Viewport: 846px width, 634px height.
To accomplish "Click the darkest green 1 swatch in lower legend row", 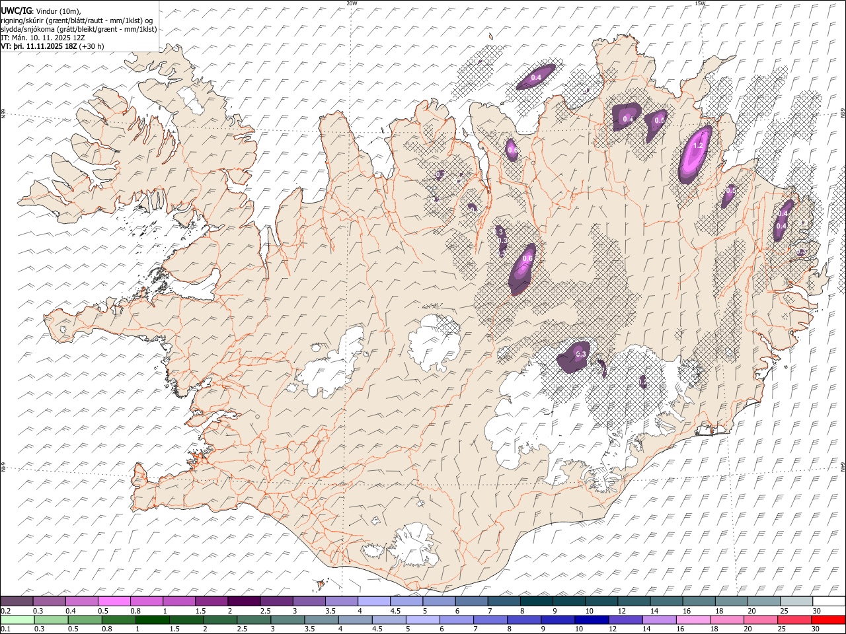I will click(153, 619).
